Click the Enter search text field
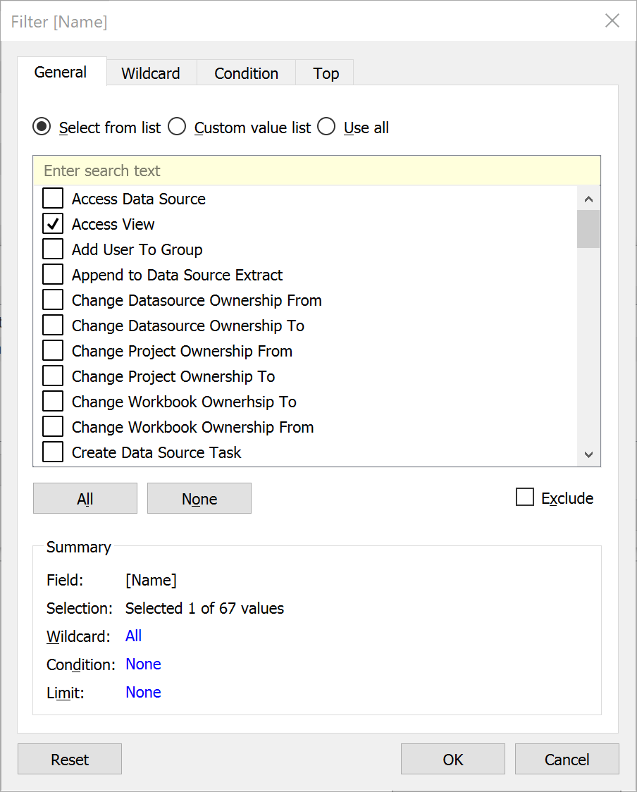The width and height of the screenshot is (637, 792). 316,171
